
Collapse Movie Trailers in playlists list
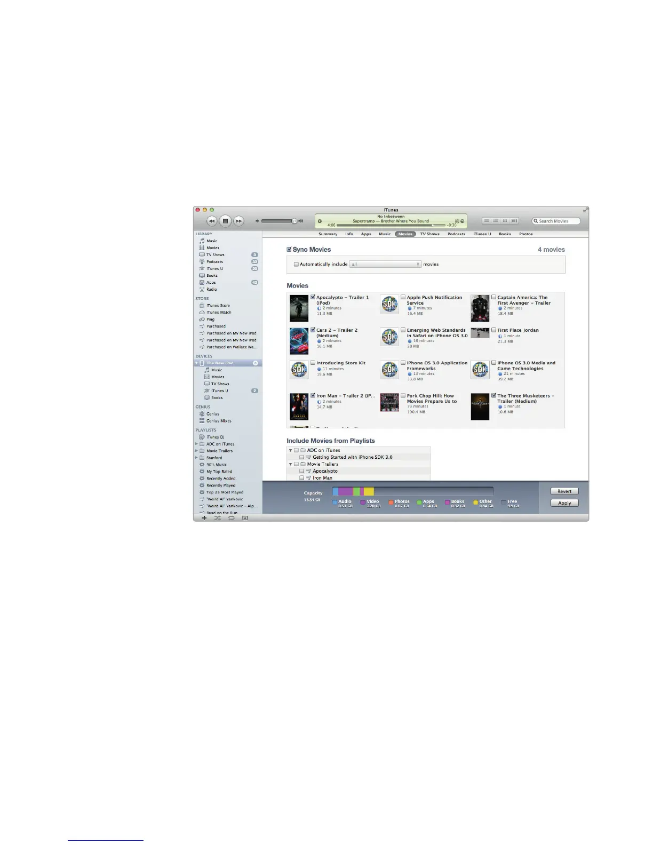291,464
